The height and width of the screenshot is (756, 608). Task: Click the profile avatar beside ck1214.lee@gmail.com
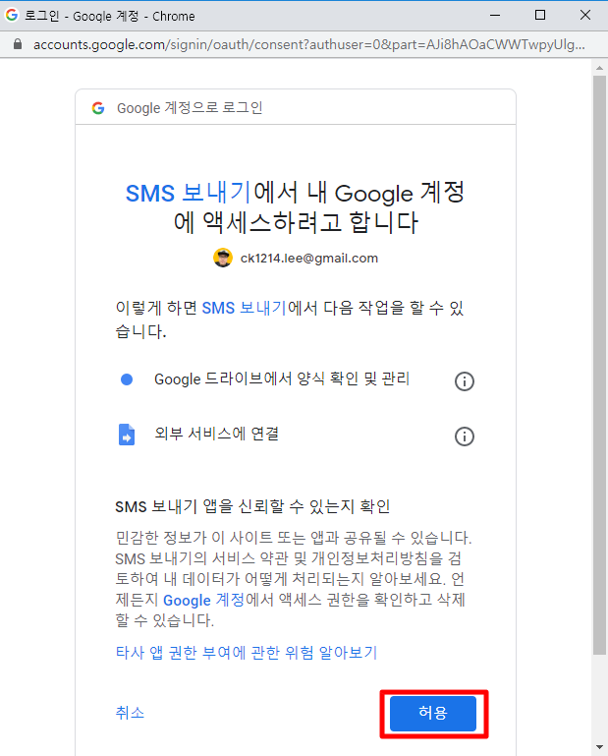223,258
